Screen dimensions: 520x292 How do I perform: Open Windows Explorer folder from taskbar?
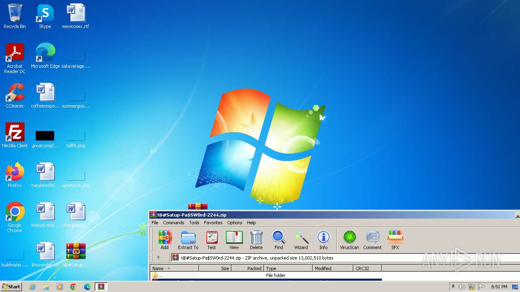coord(46,287)
